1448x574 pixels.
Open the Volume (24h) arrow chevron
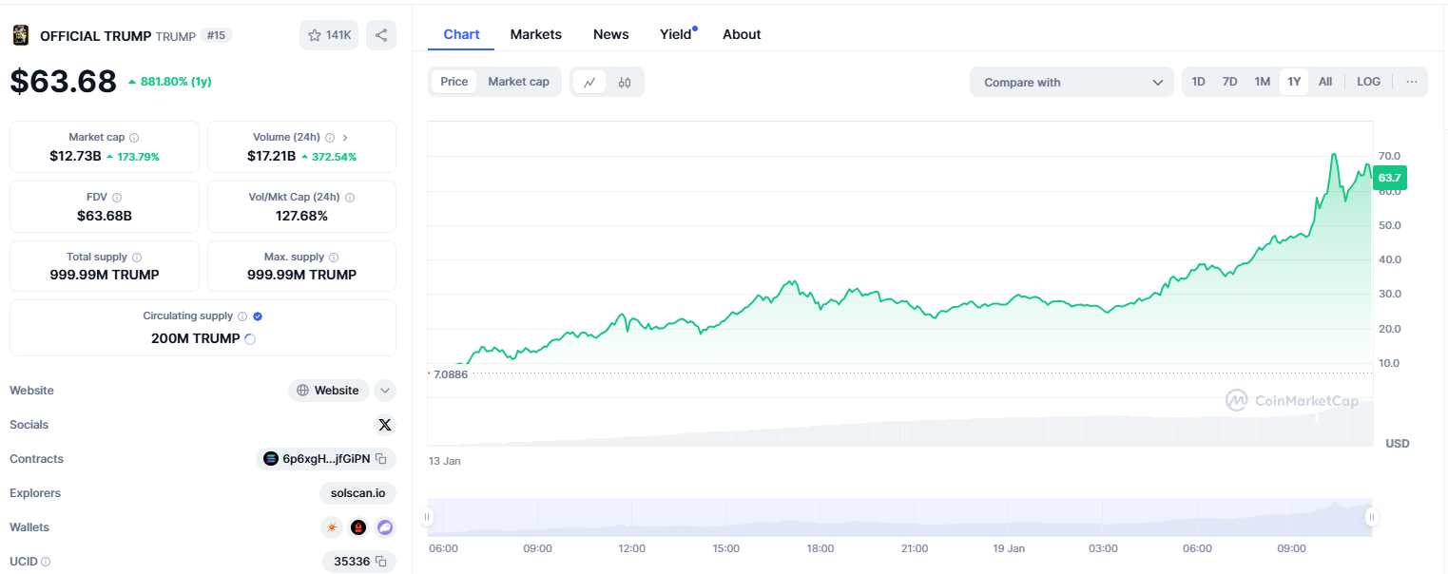point(345,138)
